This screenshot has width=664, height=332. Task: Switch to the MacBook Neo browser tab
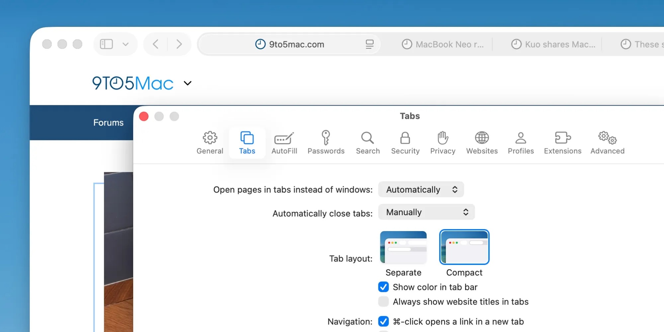pyautogui.click(x=443, y=44)
